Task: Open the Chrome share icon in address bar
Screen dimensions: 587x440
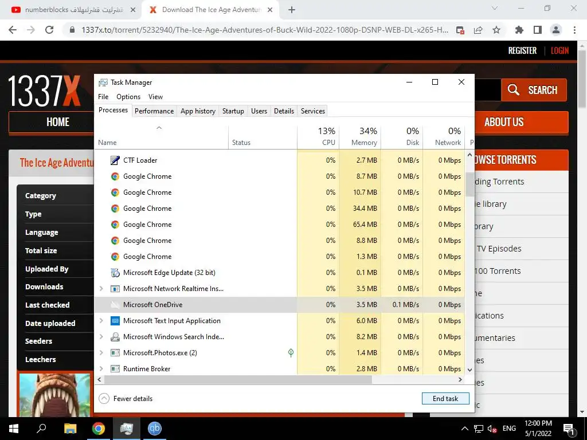Action: click(478, 30)
